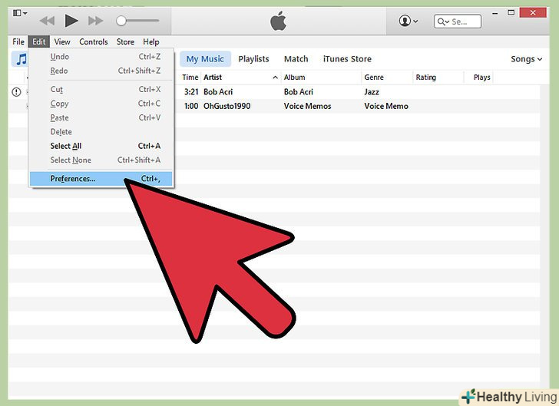Select the OhGusto1990 artist cell
559x406 pixels.
point(227,106)
